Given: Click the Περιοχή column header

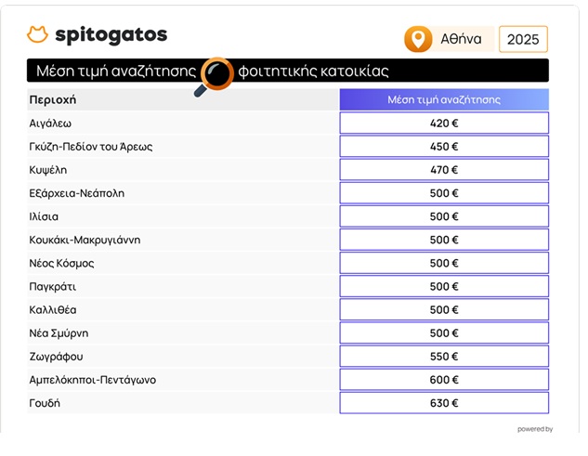Looking at the screenshot, I should point(53,99).
